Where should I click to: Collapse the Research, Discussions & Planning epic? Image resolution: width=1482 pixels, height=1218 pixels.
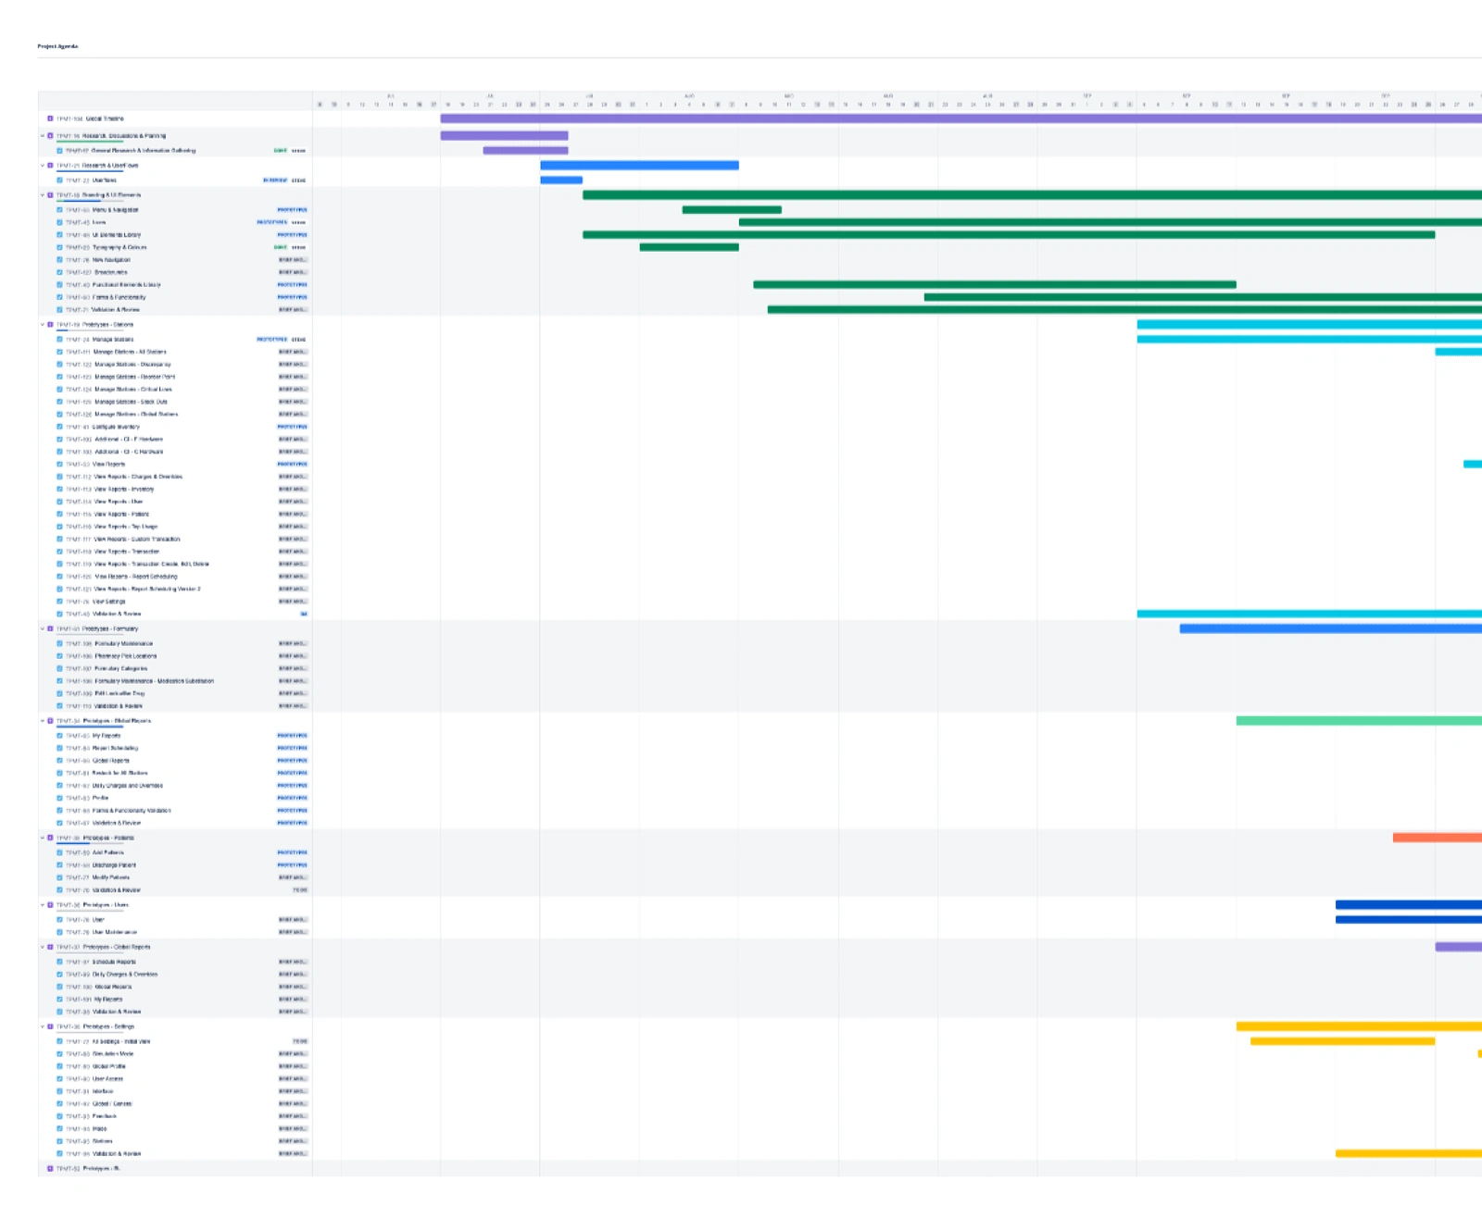[43, 136]
